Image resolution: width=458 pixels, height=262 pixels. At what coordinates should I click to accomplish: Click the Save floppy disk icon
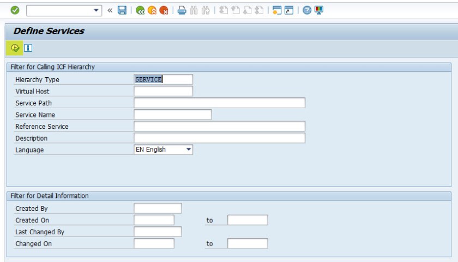pyautogui.click(x=122, y=10)
